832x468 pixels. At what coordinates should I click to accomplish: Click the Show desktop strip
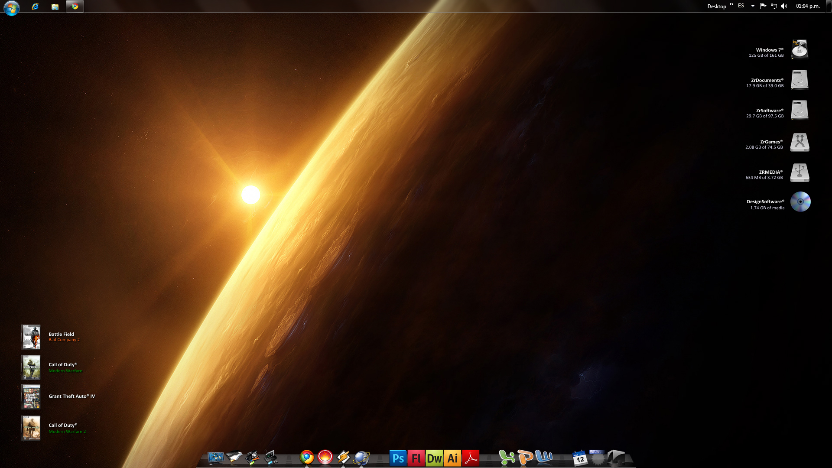829,6
